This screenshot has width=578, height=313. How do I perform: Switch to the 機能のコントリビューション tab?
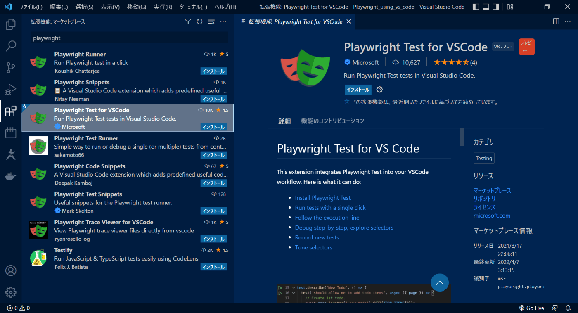point(332,121)
